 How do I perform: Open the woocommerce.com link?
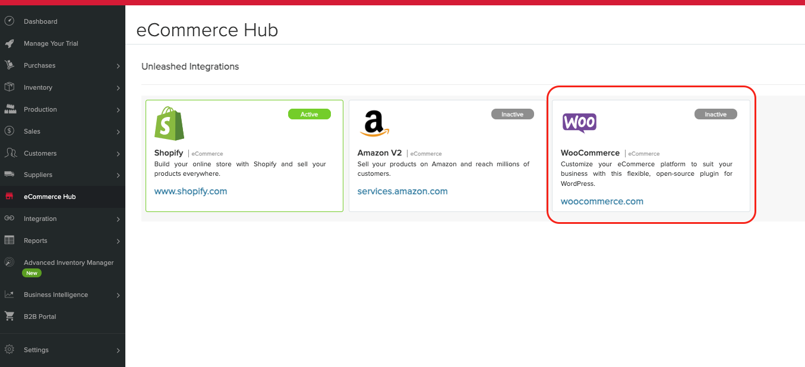coord(602,201)
